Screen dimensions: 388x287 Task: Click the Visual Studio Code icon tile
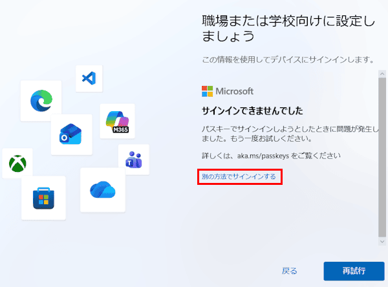[x=89, y=78]
